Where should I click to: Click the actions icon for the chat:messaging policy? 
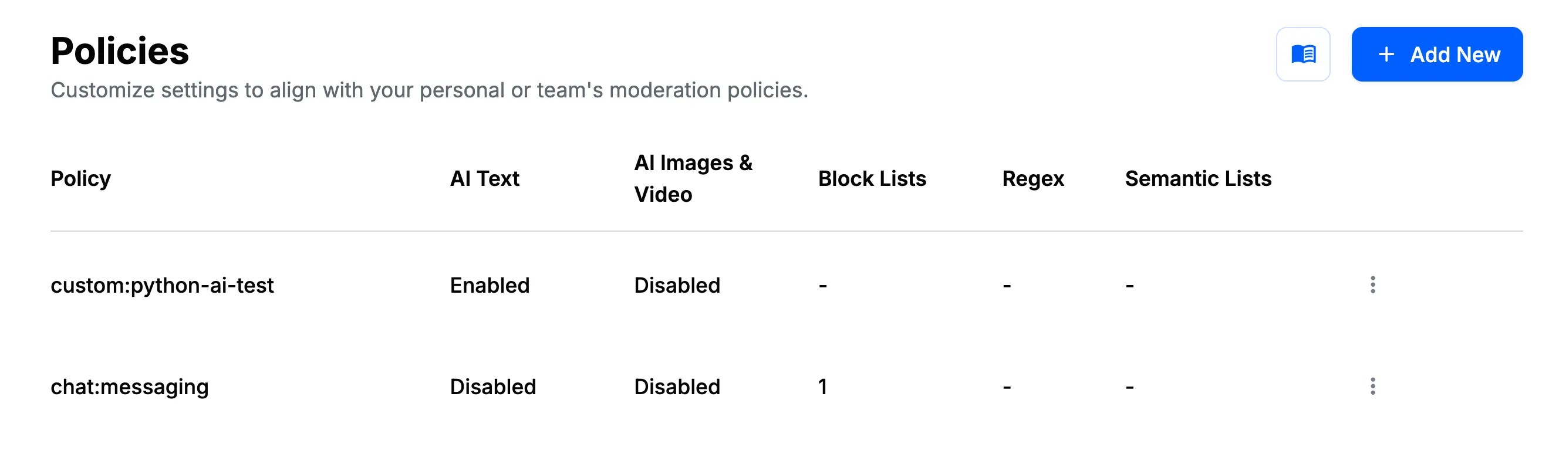[1372, 386]
